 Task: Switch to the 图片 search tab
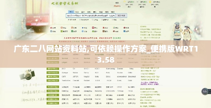tap(83, 12)
